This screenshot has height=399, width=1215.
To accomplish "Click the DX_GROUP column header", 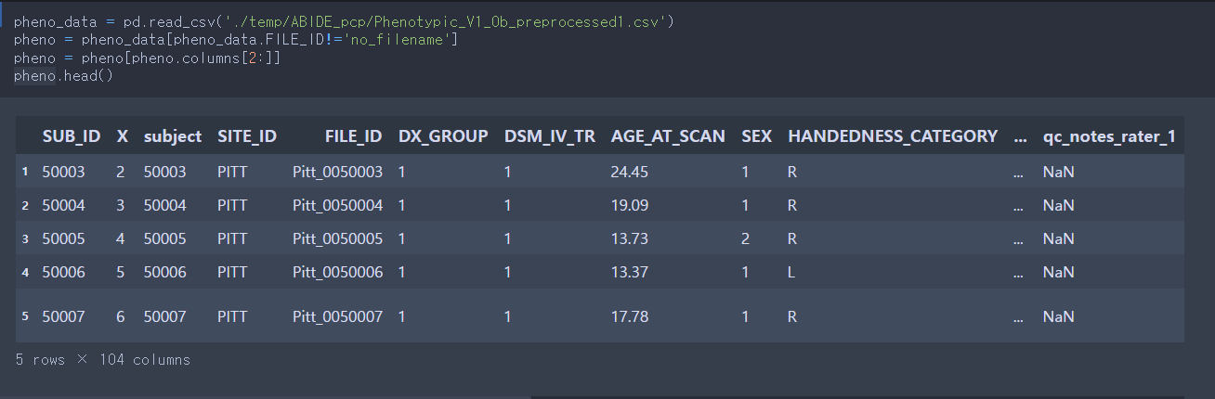I will pos(443,136).
